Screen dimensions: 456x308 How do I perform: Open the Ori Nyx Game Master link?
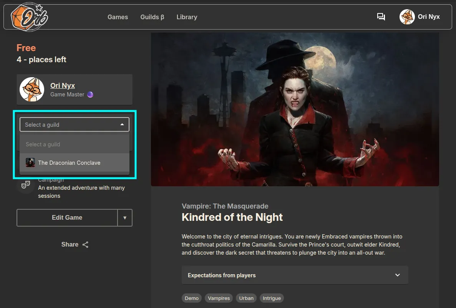63,86
